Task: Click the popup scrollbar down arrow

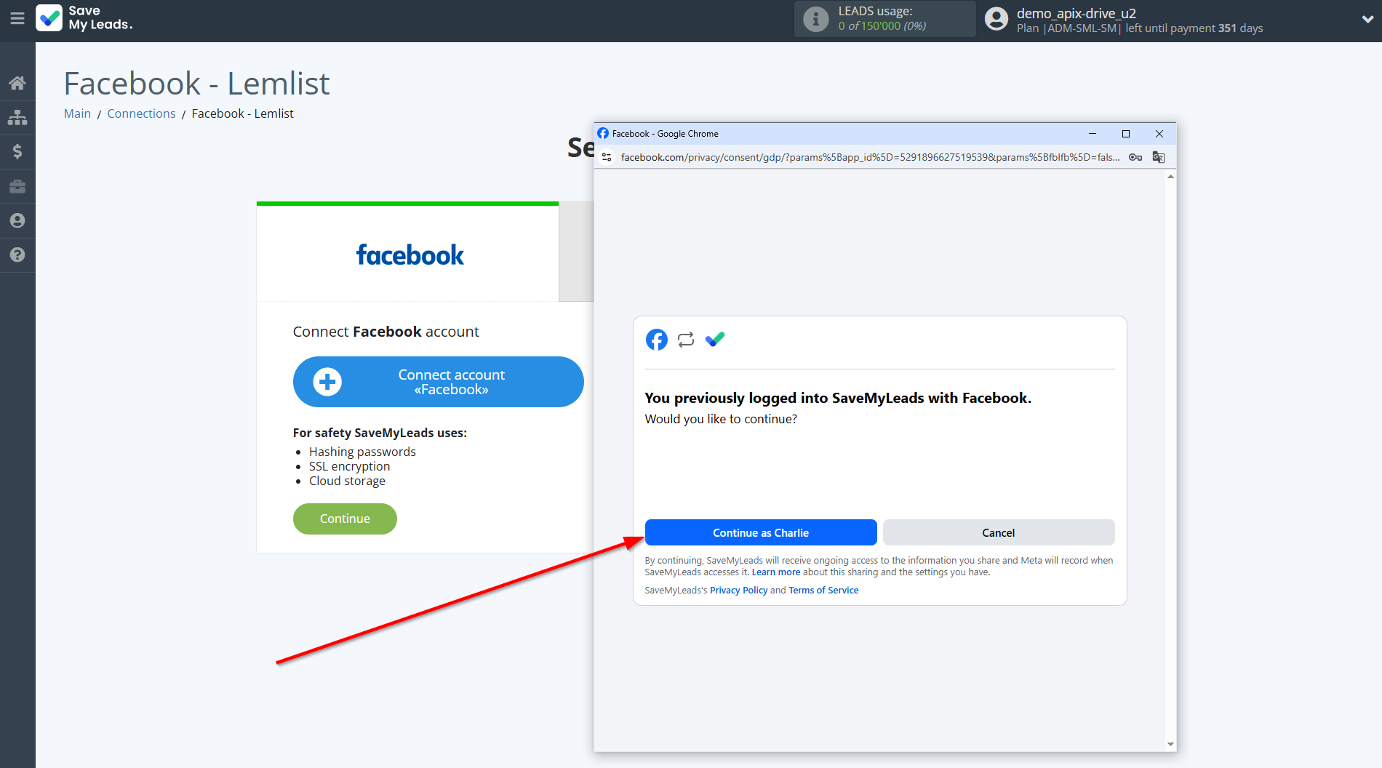Action: tap(1170, 744)
